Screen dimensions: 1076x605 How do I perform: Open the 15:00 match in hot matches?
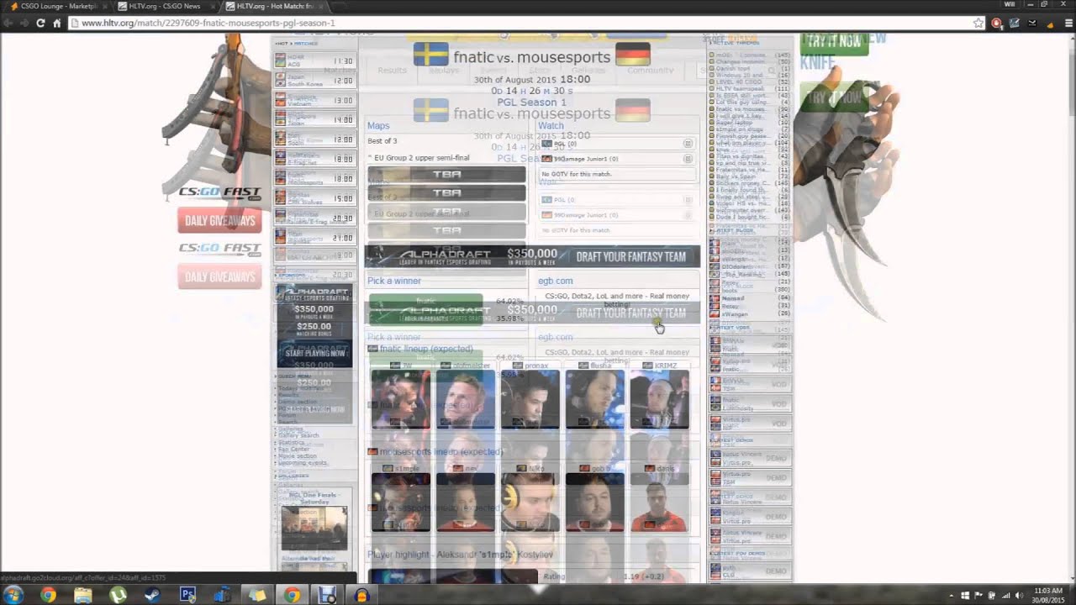[315, 198]
